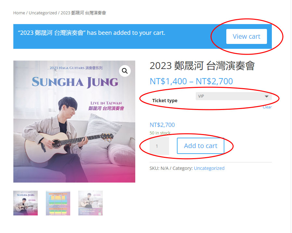Click the Clear variation link
The image size is (292, 233).
(x=267, y=107)
